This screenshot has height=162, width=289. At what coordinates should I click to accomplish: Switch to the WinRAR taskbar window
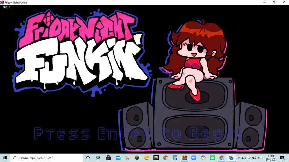click(184, 158)
